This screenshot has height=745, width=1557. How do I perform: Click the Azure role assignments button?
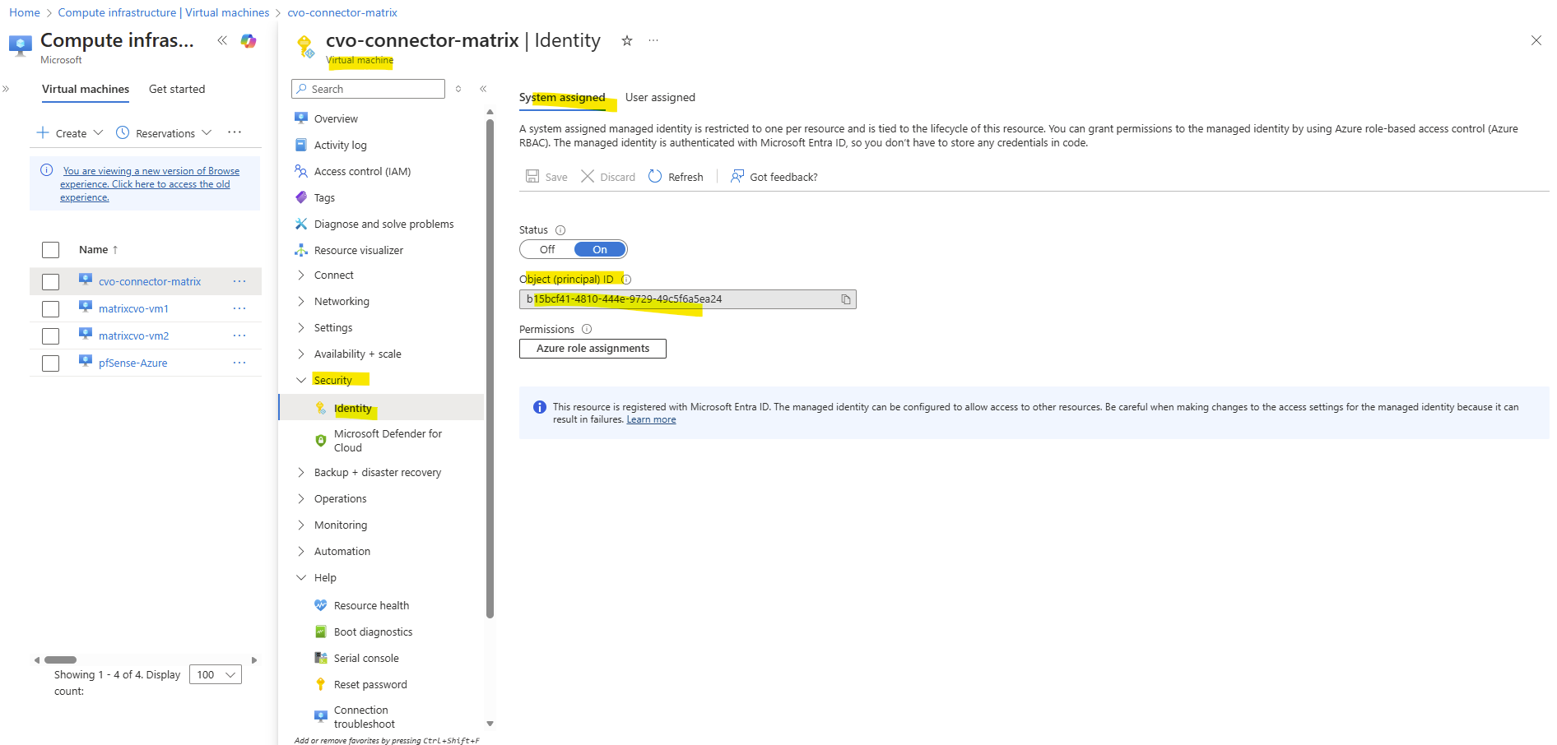593,349
